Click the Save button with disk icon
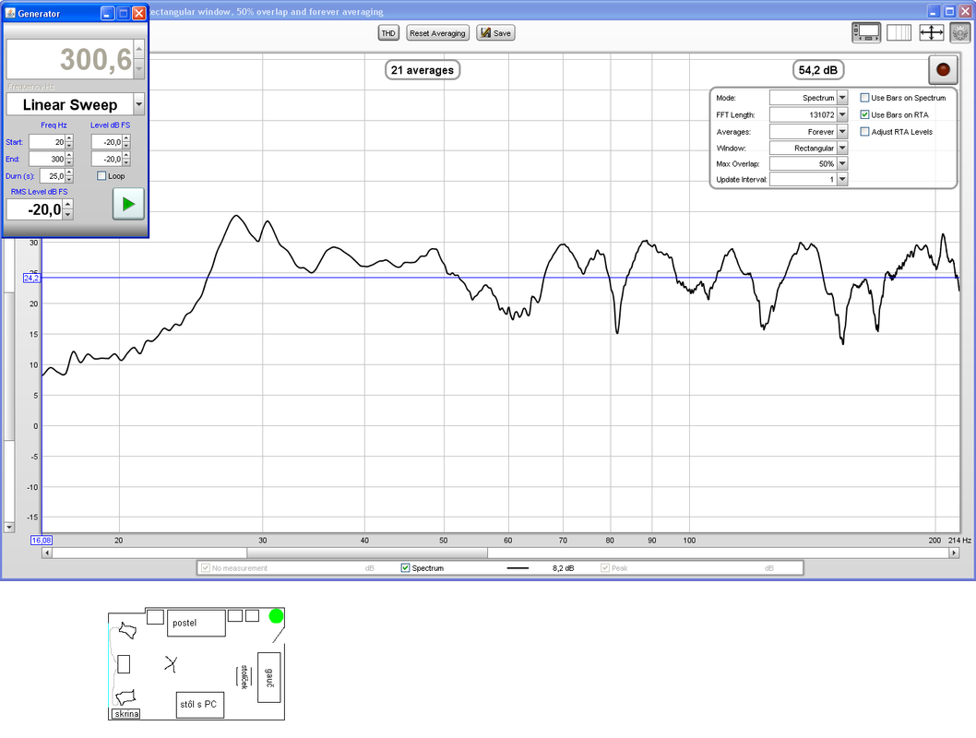The width and height of the screenshot is (976, 738). pyautogui.click(x=496, y=33)
